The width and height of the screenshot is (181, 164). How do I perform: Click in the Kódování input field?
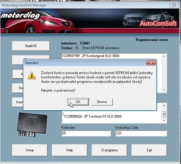tap(86, 133)
